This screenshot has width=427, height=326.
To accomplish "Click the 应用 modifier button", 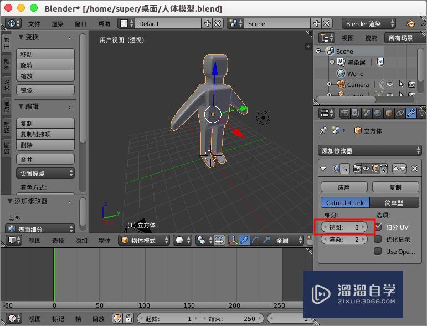I will (x=344, y=187).
